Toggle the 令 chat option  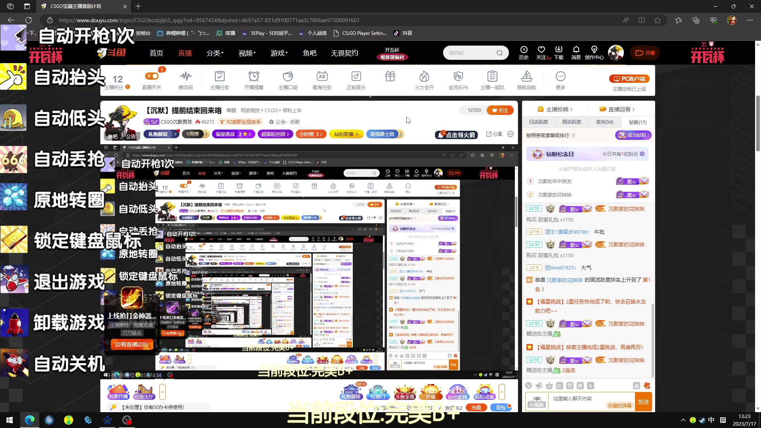pos(590,386)
